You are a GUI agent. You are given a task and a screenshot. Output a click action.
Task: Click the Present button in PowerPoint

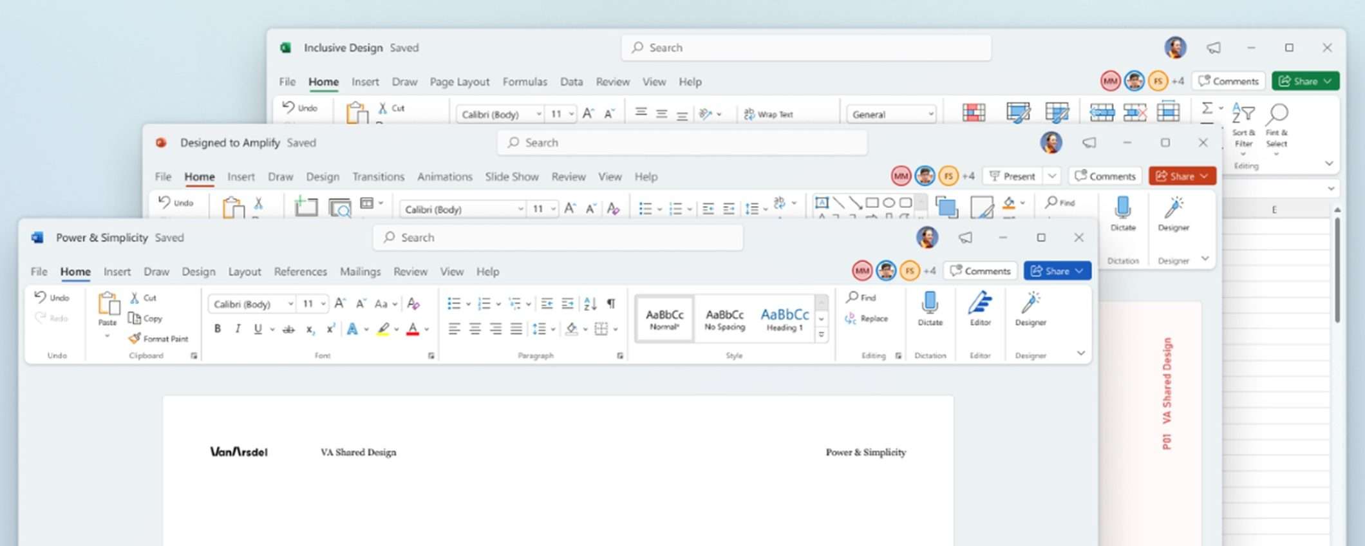point(1012,176)
